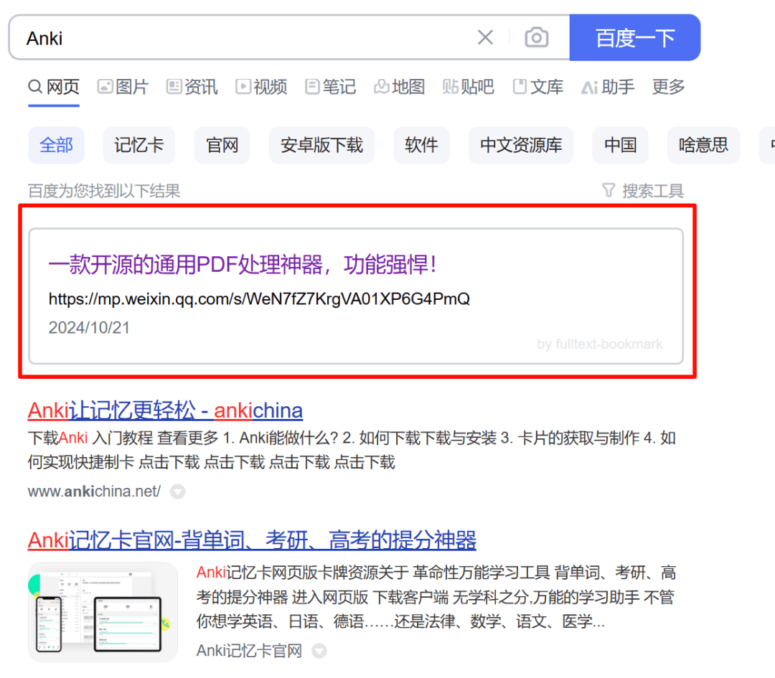Go to the 文库 tab

click(537, 87)
